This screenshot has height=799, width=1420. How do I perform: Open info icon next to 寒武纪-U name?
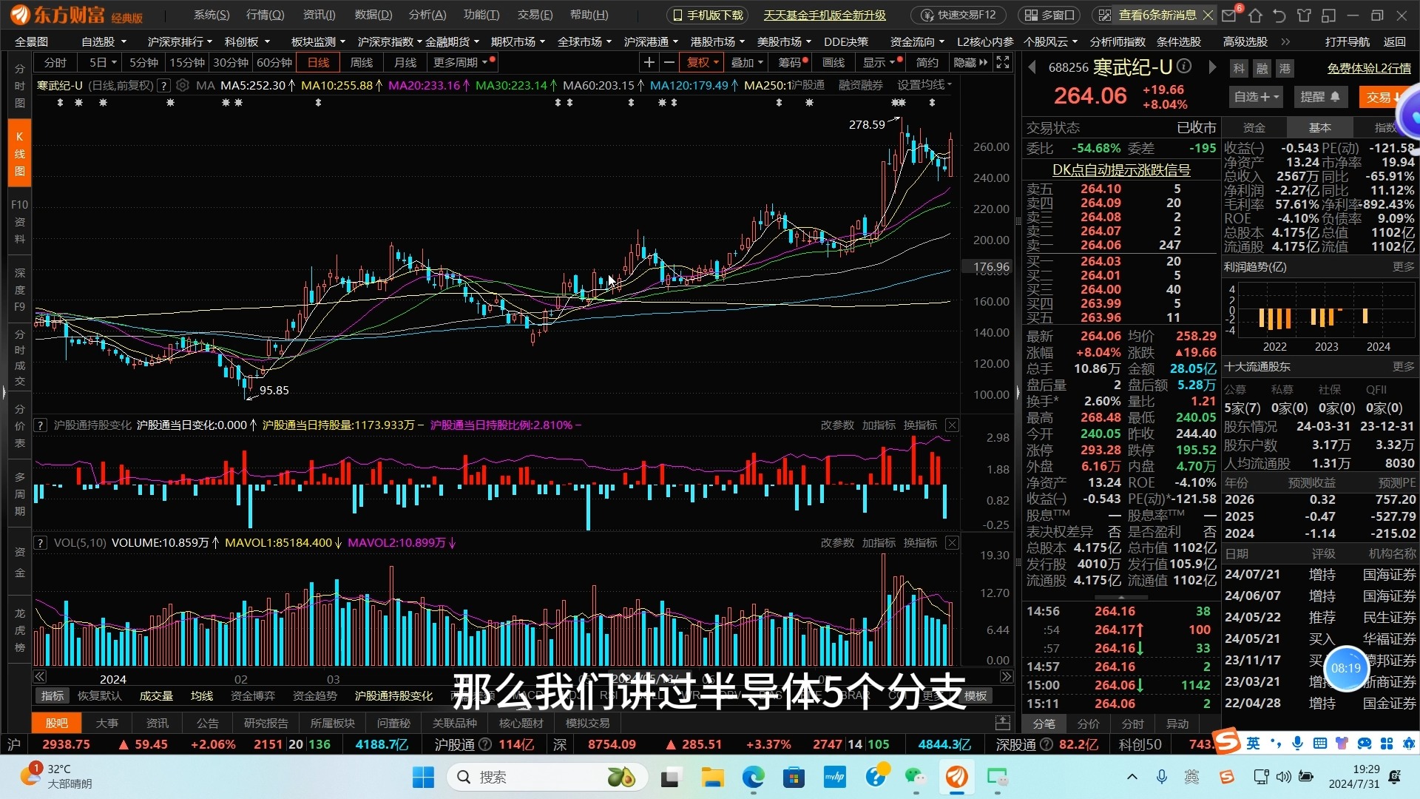(x=1184, y=67)
